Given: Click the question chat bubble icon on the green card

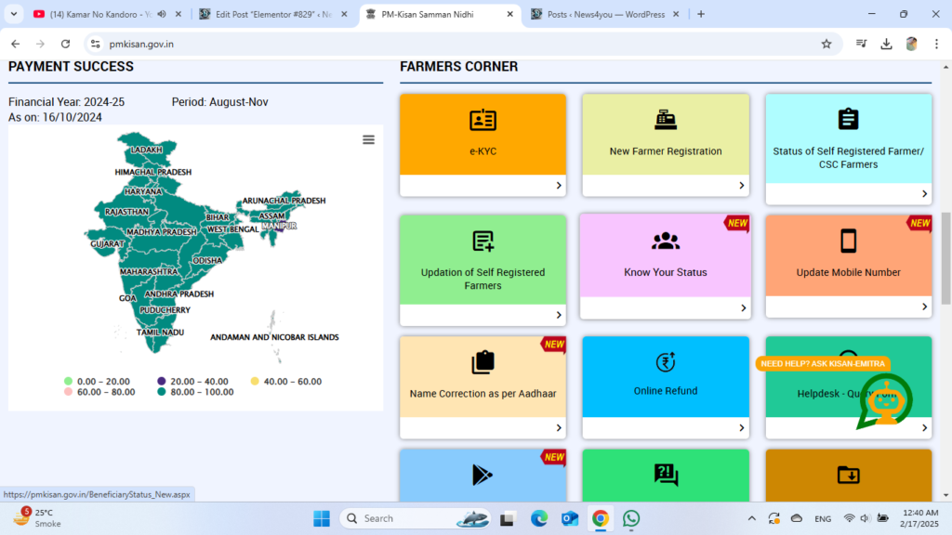Looking at the screenshot, I should (x=666, y=475).
